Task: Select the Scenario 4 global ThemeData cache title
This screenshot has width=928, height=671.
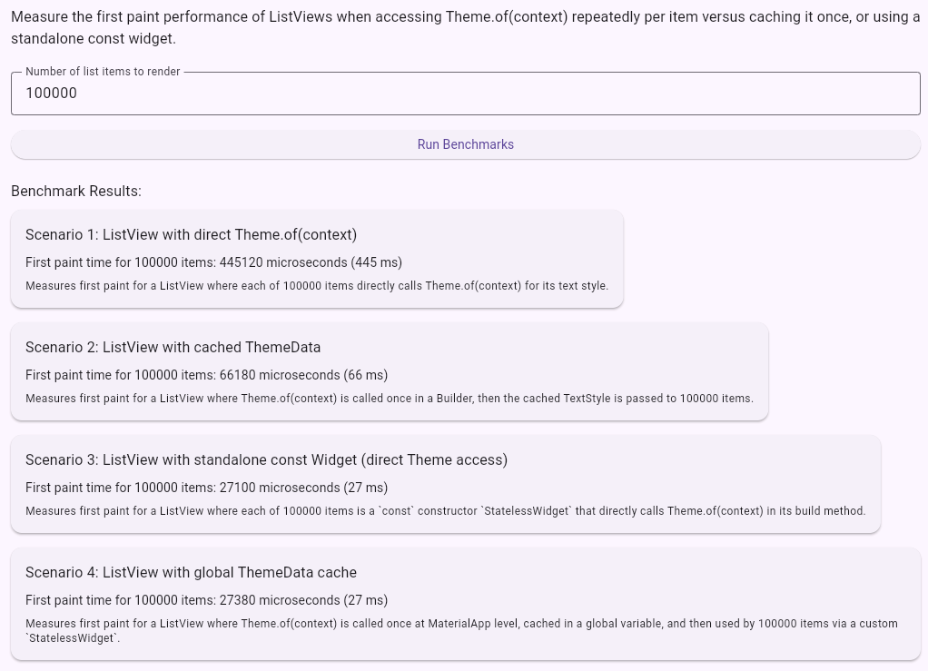Action: point(191,573)
